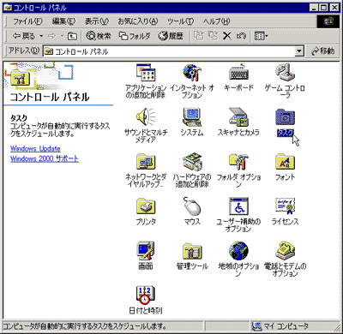Open Add/Remove Applications icon (アプリケーションの追加と削除)
The height and width of the screenshot is (334, 343).
[146, 73]
